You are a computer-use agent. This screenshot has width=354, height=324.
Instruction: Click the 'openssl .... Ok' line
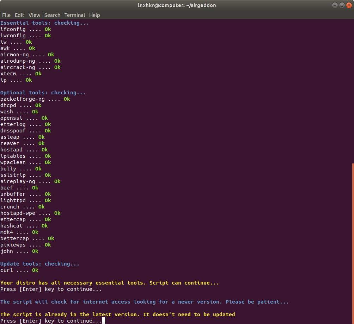pos(24,118)
